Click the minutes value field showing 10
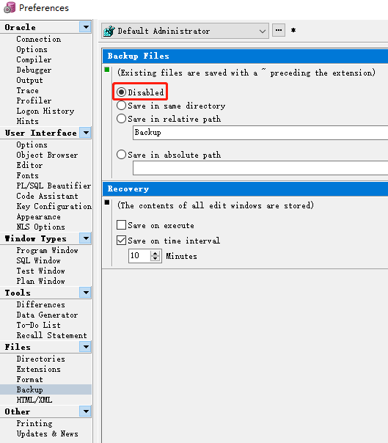This screenshot has height=443, width=388. click(139, 256)
